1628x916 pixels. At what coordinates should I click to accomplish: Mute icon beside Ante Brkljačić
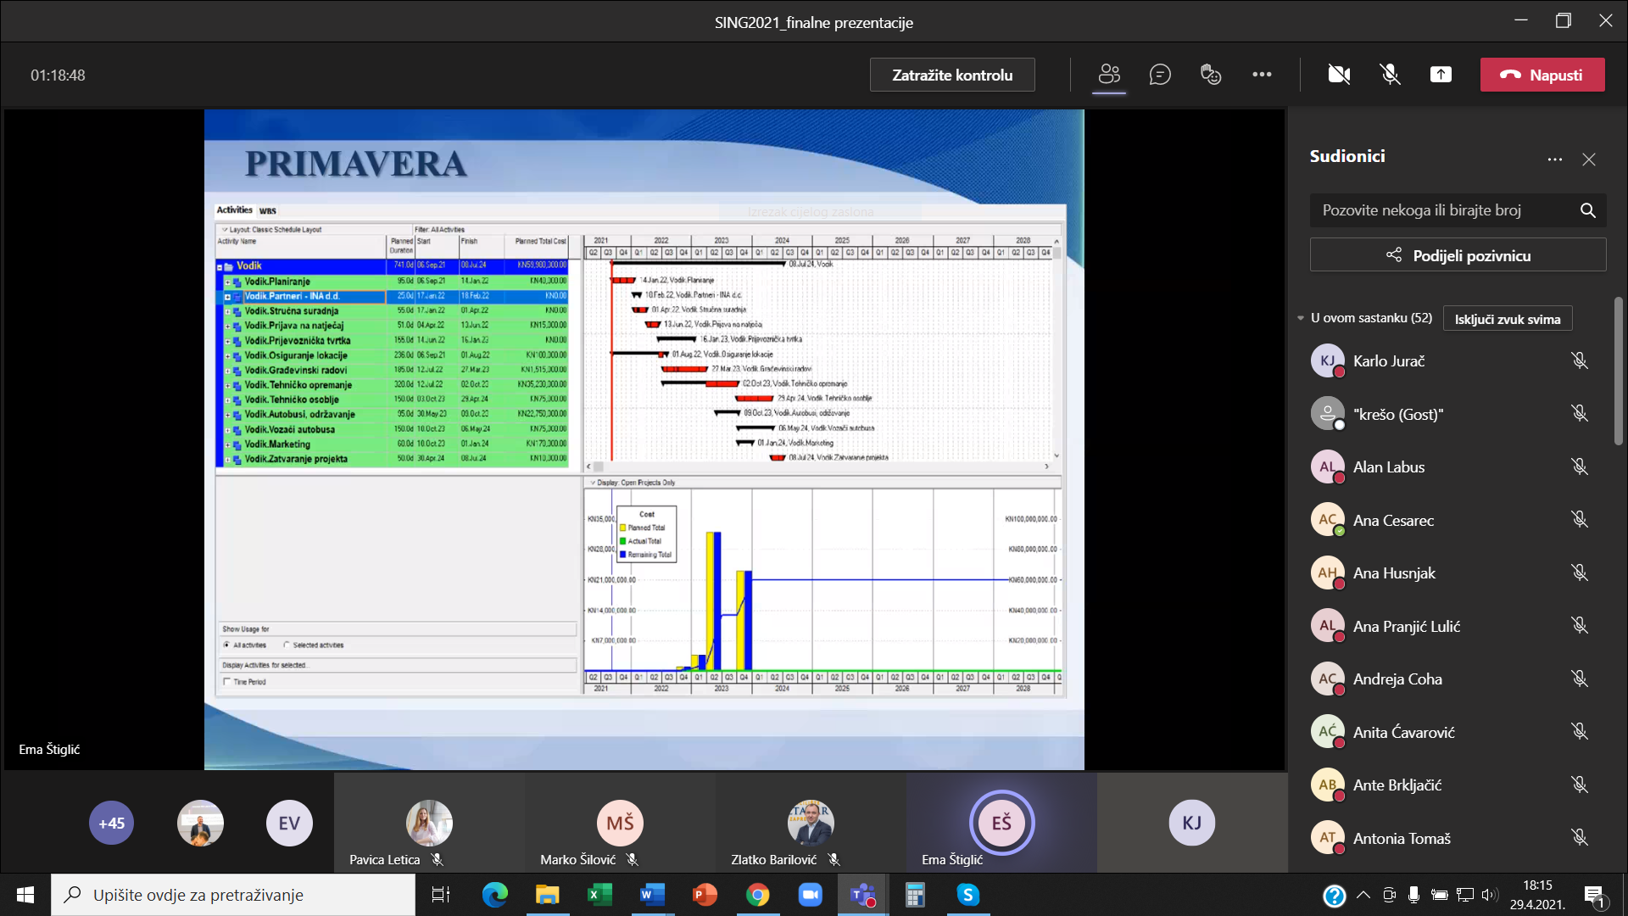(1579, 785)
